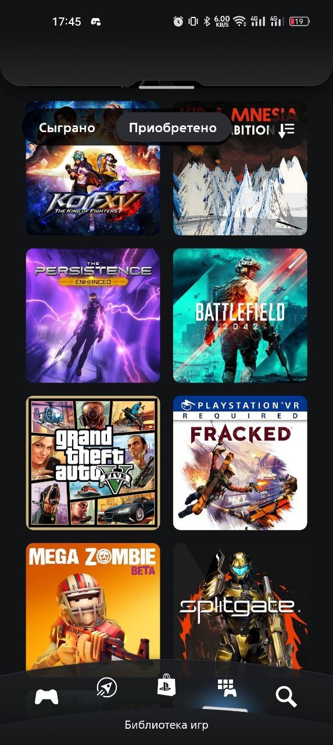333x745 pixels.
Task: Open the search magnifier icon
Action: [286, 696]
